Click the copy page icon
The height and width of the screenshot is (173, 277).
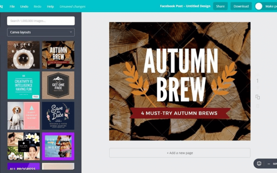(257, 97)
